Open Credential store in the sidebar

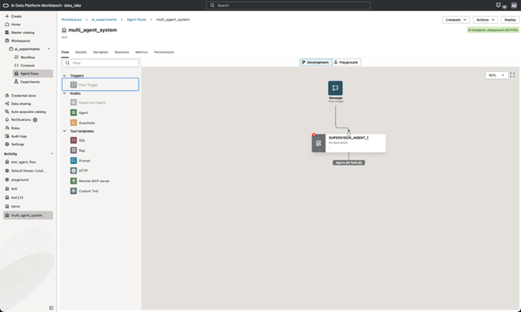(21, 95)
